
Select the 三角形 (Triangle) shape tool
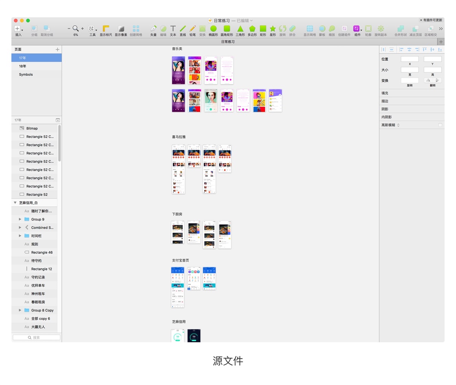(x=240, y=29)
